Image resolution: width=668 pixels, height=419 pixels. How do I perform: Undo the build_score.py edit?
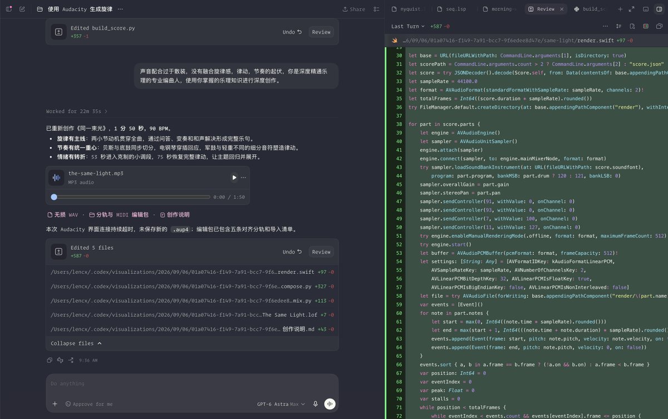[x=292, y=32]
